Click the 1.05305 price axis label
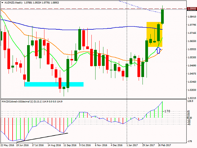Image resolution: width=197 pixels, height=148 pixels. click(192, 57)
